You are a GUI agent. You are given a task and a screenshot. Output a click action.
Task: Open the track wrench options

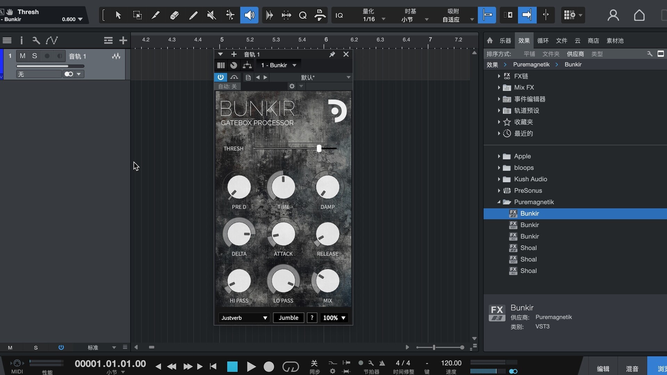pyautogui.click(x=36, y=40)
